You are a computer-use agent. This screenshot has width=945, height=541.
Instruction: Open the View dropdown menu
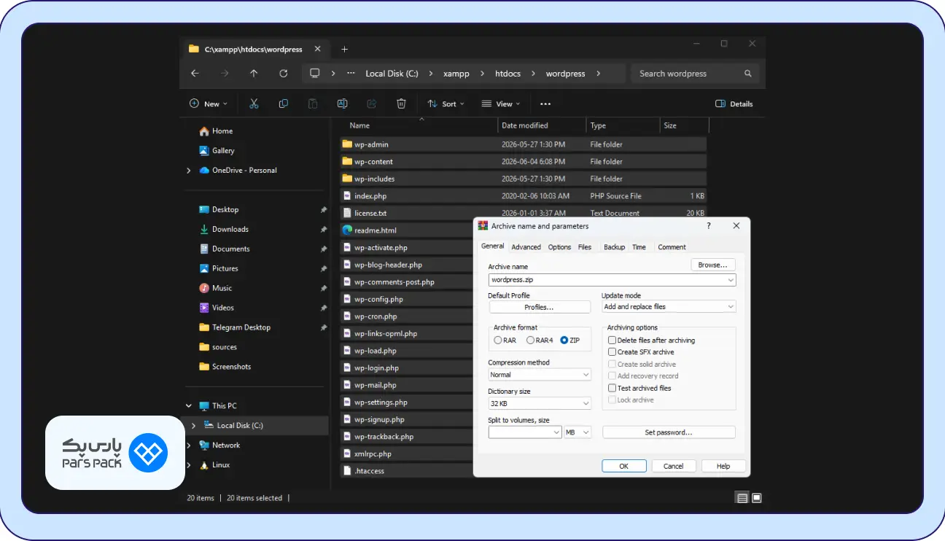(x=501, y=104)
